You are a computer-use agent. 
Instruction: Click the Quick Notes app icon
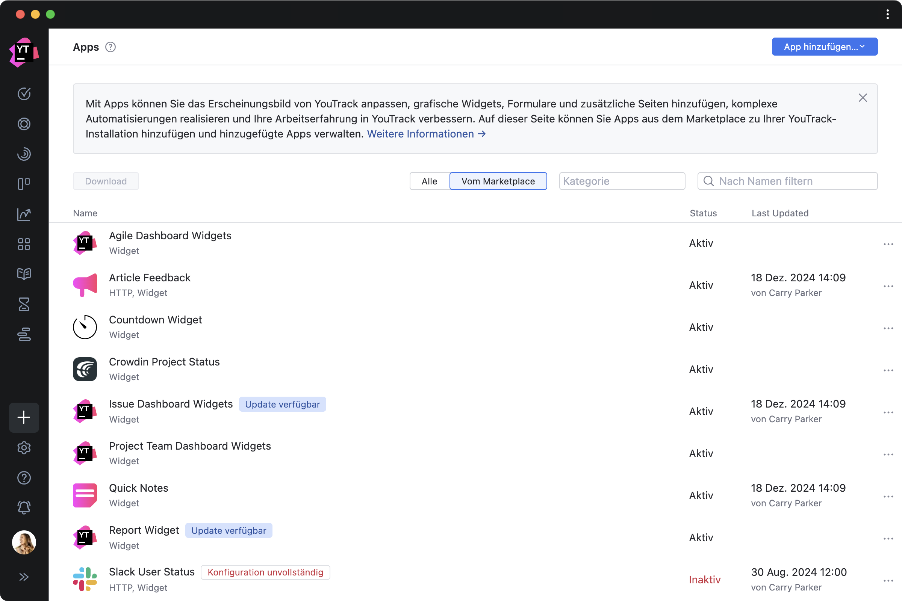85,494
